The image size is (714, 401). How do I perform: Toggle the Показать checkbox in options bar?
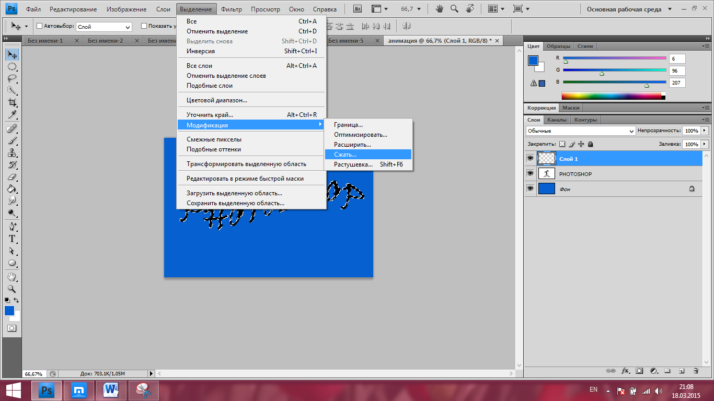144,26
